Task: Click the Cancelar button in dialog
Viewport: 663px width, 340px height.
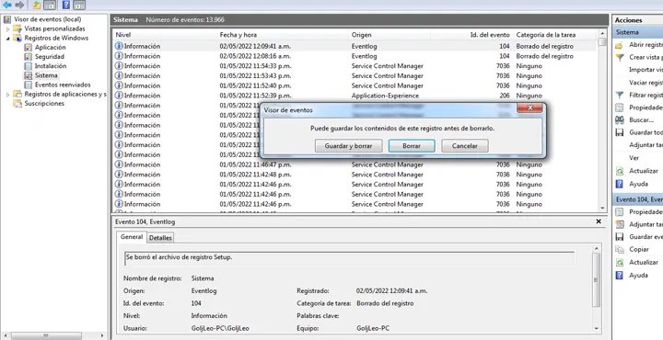Action: 465,146
